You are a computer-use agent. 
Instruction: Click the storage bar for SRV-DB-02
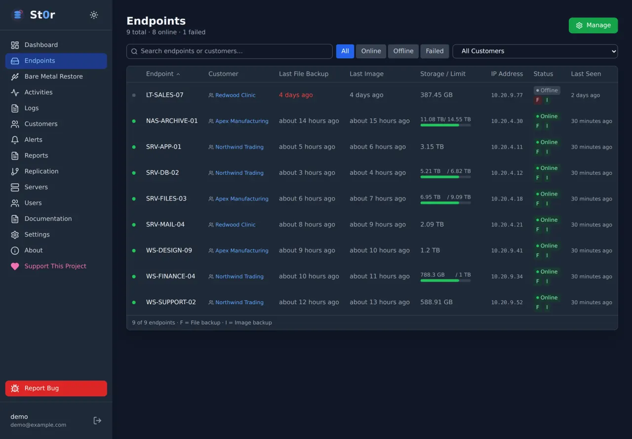(x=445, y=177)
